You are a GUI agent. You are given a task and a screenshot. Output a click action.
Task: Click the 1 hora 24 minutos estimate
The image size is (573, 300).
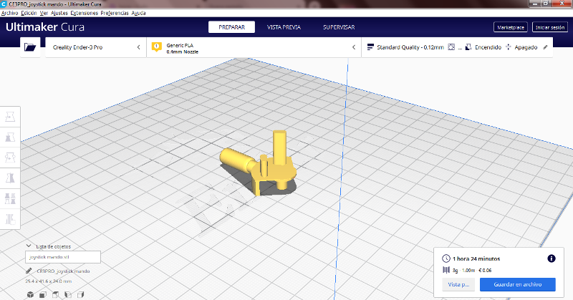[x=476, y=258]
